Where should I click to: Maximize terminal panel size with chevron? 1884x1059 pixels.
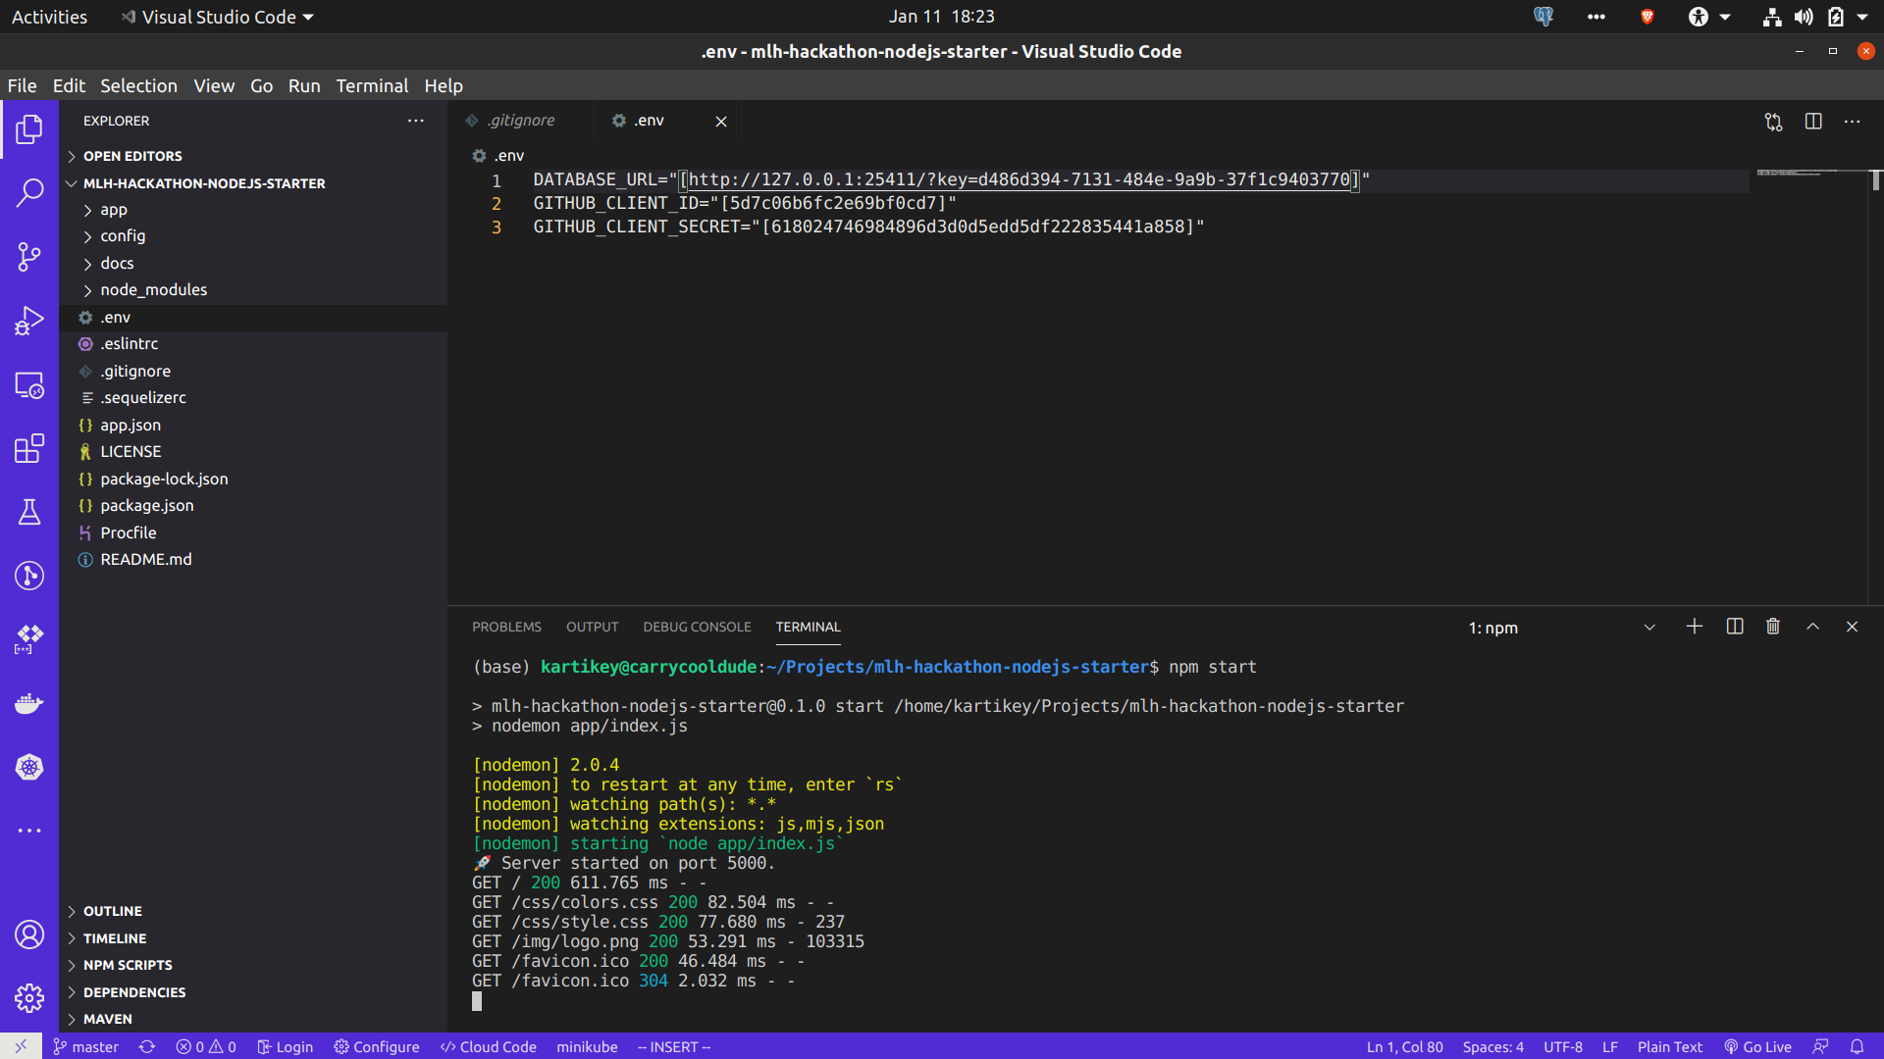pos(1812,627)
